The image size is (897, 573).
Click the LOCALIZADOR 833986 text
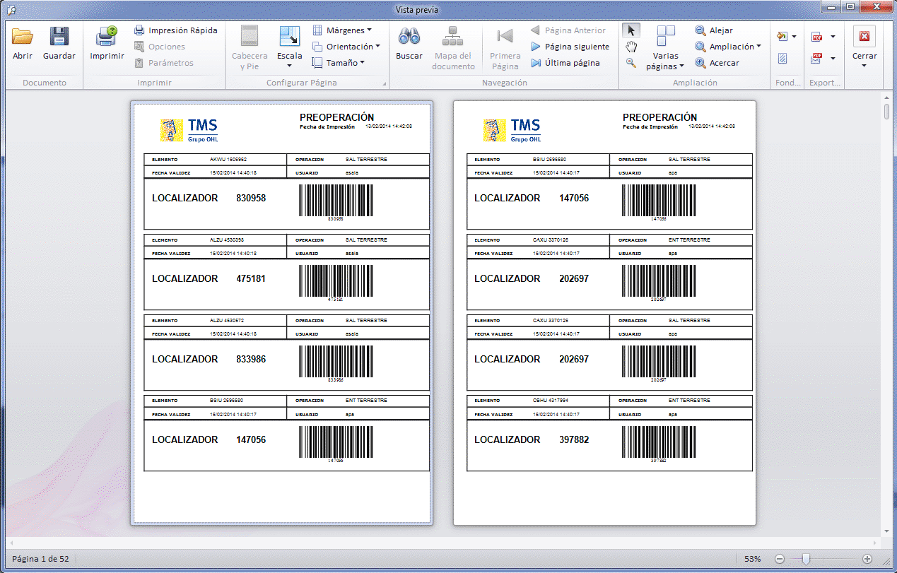[x=209, y=360]
